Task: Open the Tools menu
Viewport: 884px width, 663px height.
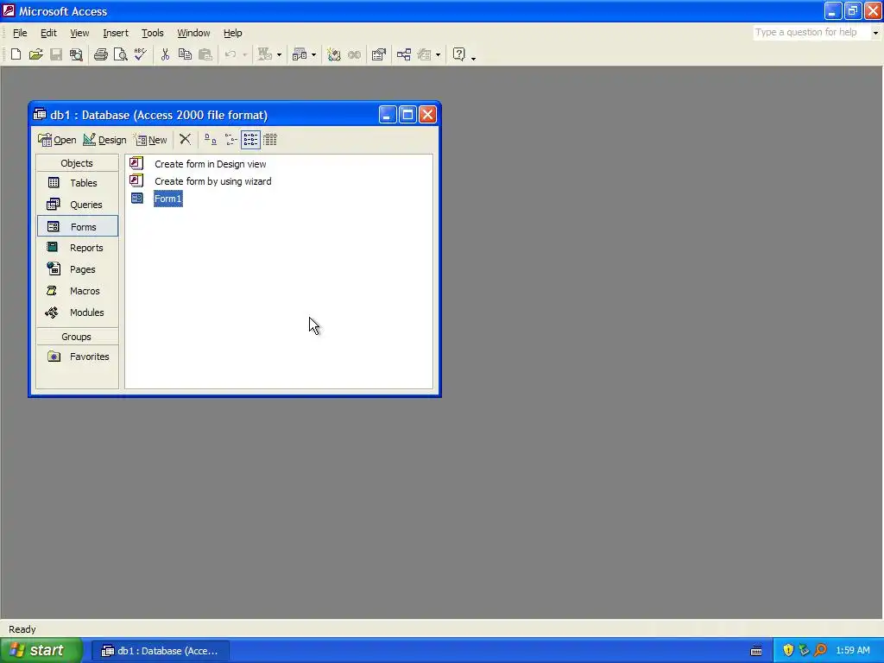Action: pos(152,34)
